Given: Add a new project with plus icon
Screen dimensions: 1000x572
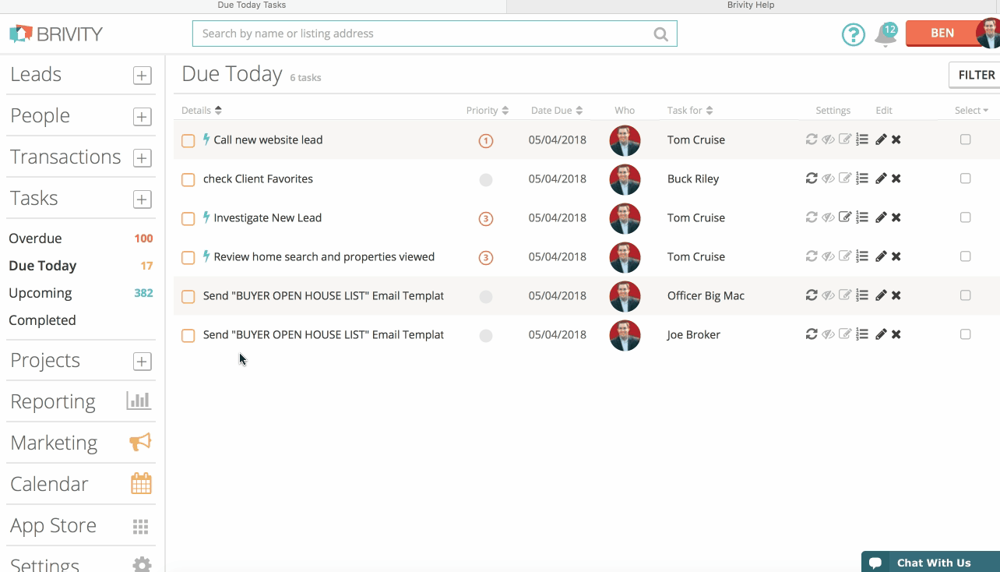Looking at the screenshot, I should click(x=142, y=362).
